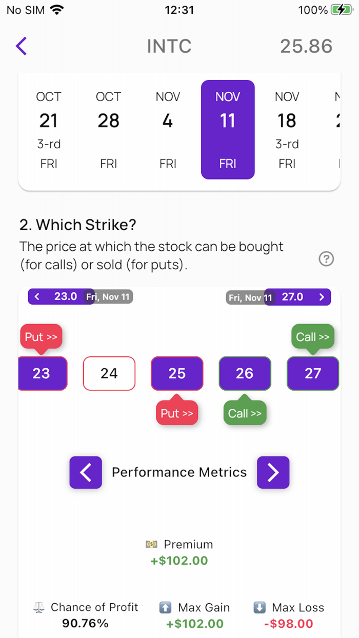Toggle strike 23 selection
The width and height of the screenshot is (359, 638).
point(43,373)
